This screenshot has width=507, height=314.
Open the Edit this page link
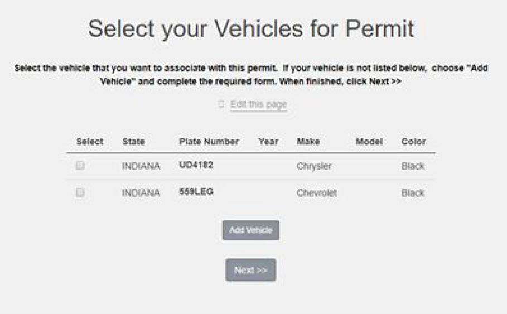click(x=258, y=104)
